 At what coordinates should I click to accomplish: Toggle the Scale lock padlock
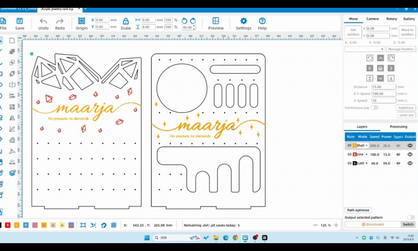(x=125, y=21)
